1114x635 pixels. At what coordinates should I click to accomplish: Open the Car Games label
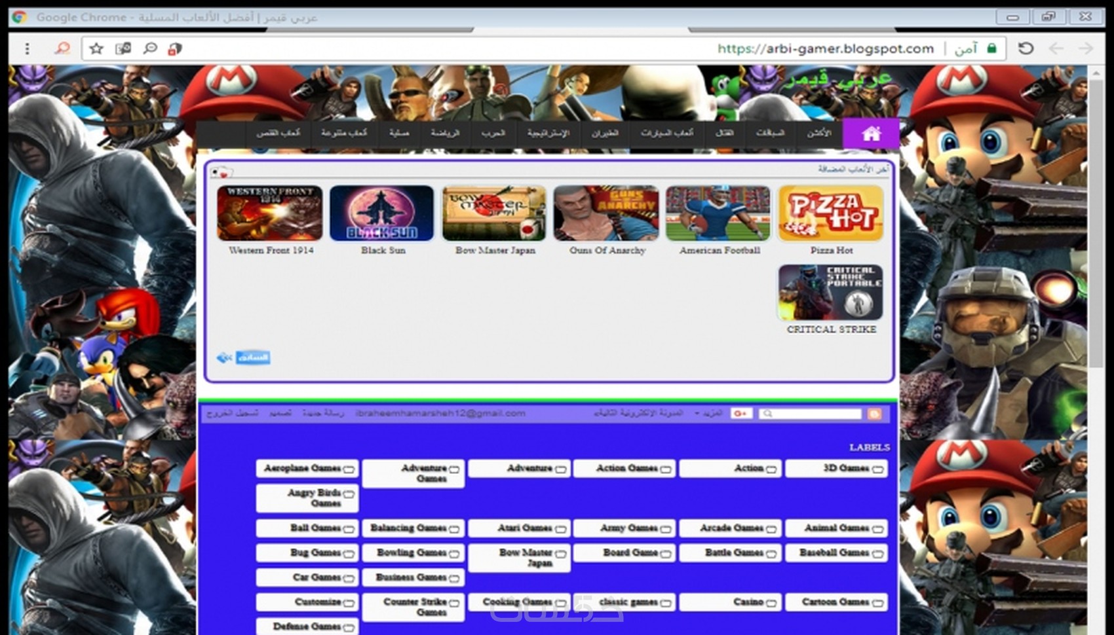pos(307,577)
